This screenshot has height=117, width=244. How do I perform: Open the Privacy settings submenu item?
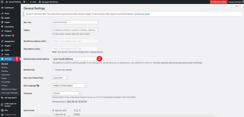tap(4, 86)
